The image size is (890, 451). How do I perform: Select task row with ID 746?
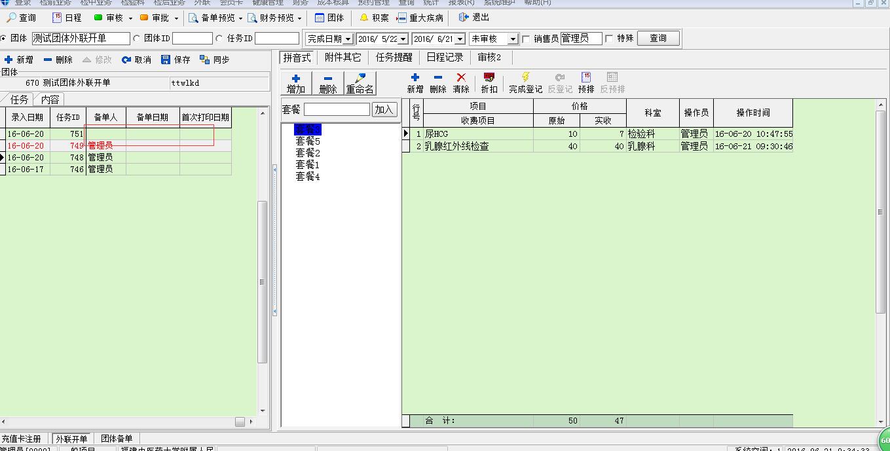pos(116,170)
